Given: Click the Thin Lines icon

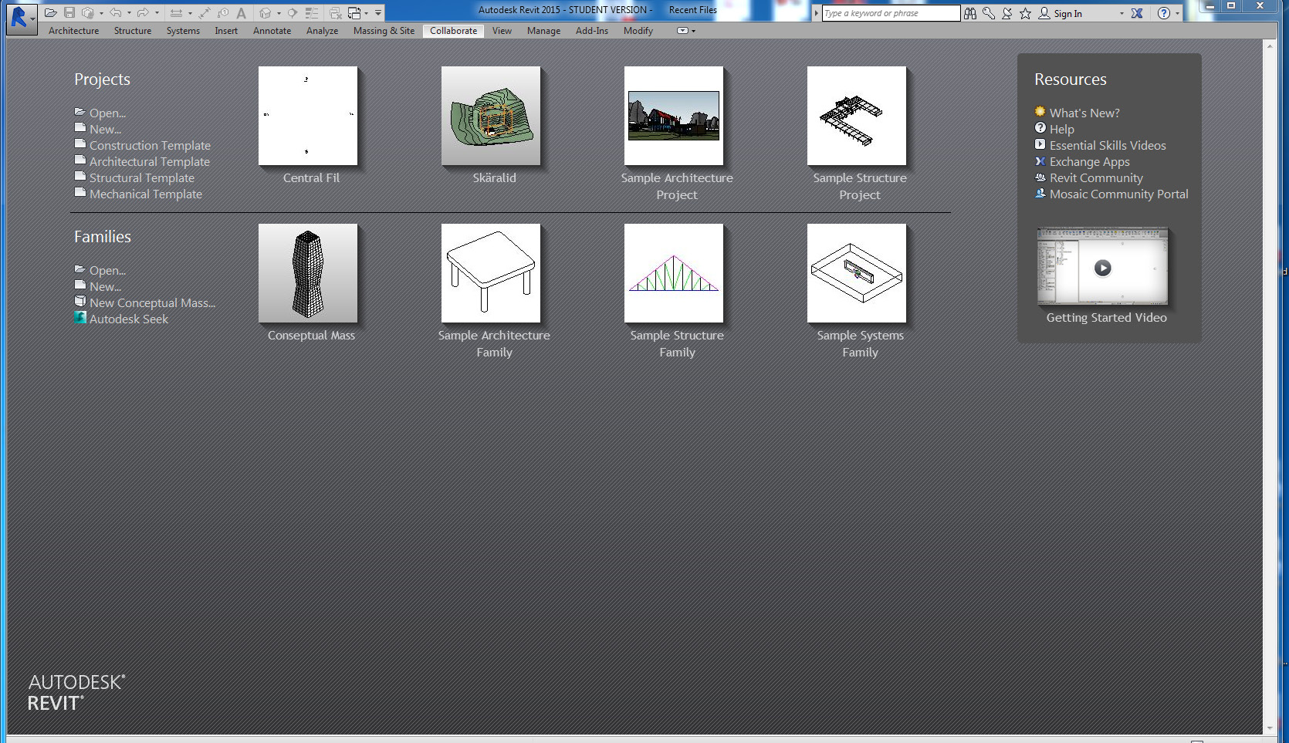Looking at the screenshot, I should pos(312,13).
